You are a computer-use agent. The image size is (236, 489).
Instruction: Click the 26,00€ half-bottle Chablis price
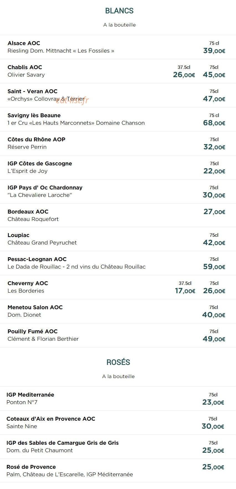[x=184, y=75]
